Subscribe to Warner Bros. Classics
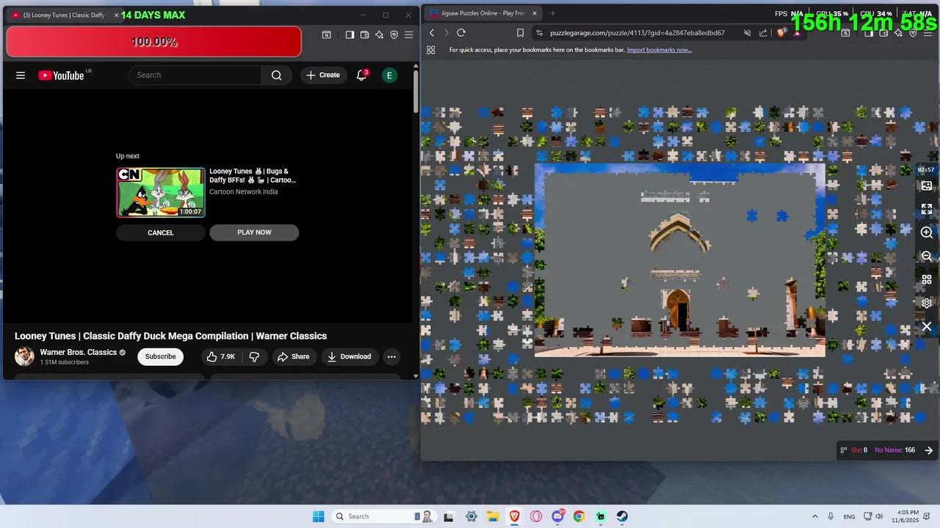Screen dimensions: 940x528 [x=160, y=356]
